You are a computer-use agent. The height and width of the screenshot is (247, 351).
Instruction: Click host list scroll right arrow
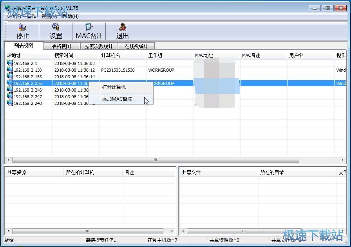pyautogui.click(x=342, y=160)
